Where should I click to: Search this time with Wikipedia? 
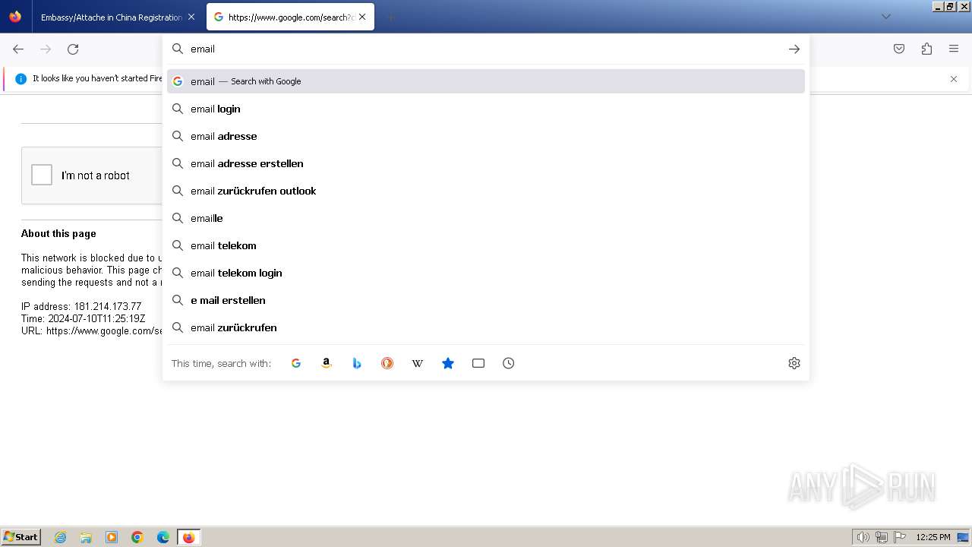point(418,363)
